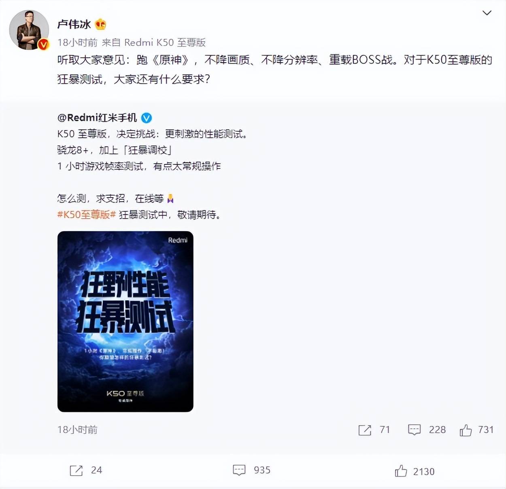
Task: Click the 18小时前 timestamp of quoted post
Action: tap(77, 430)
